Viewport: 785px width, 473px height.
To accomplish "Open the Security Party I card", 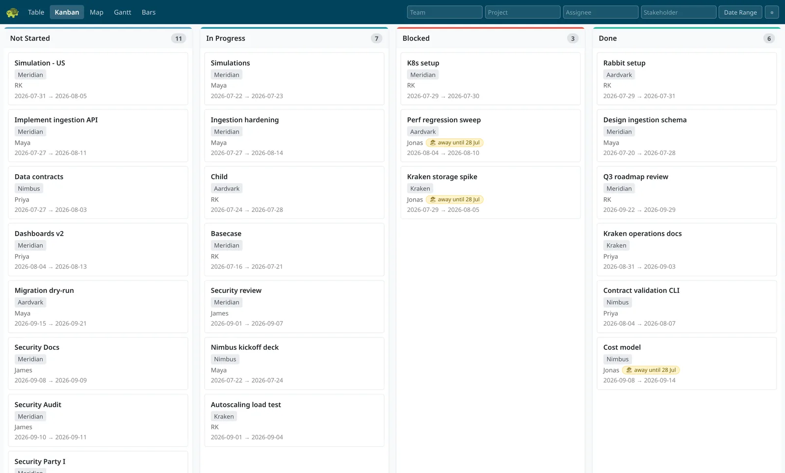I will click(x=98, y=462).
